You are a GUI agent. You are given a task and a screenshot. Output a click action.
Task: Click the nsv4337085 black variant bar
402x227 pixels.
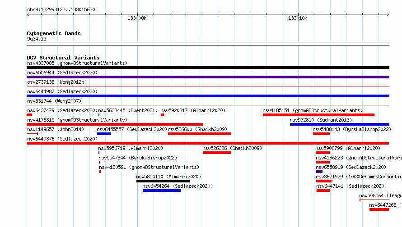208,68
